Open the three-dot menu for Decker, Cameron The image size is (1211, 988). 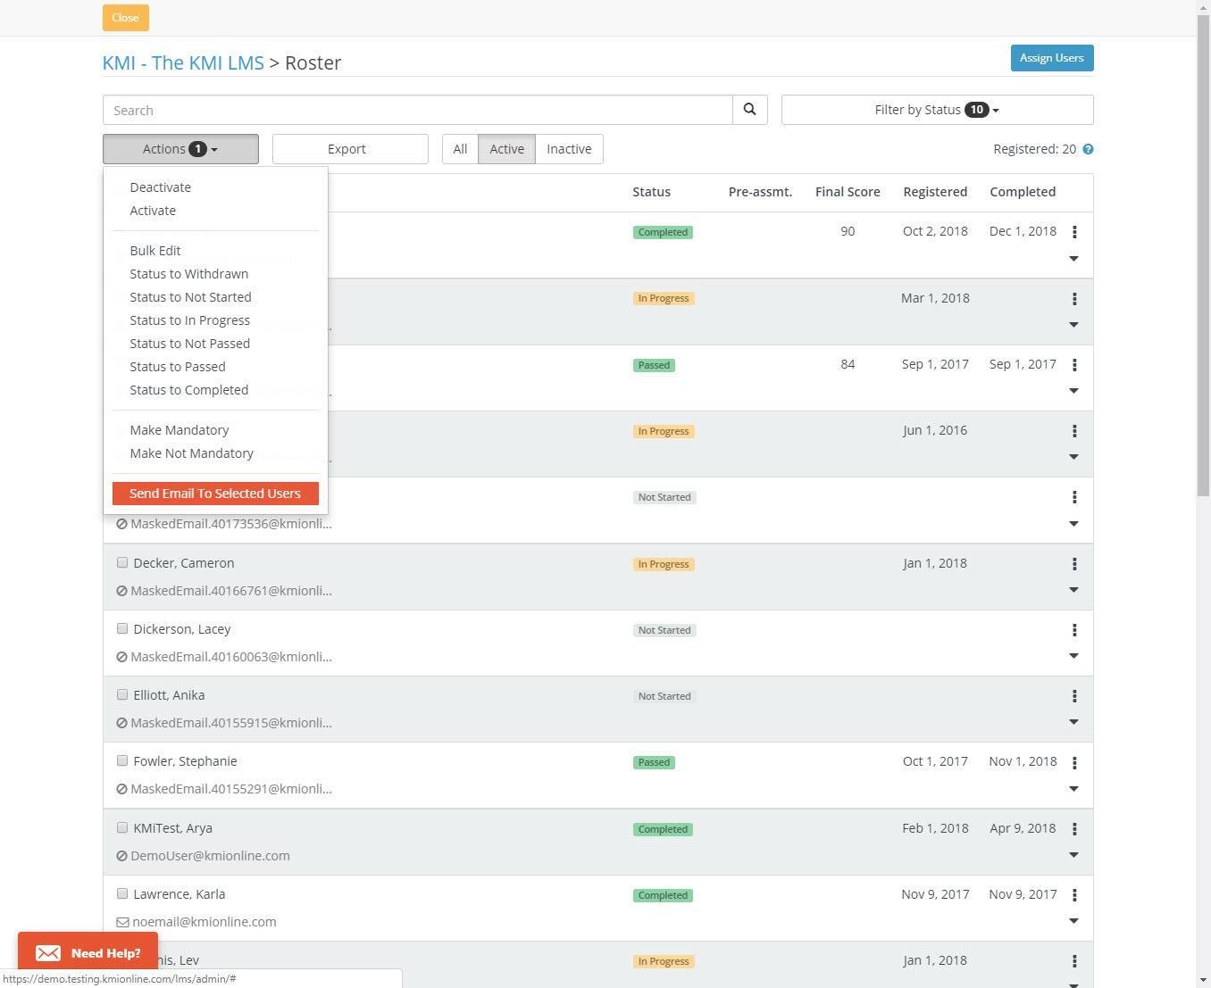(x=1074, y=564)
